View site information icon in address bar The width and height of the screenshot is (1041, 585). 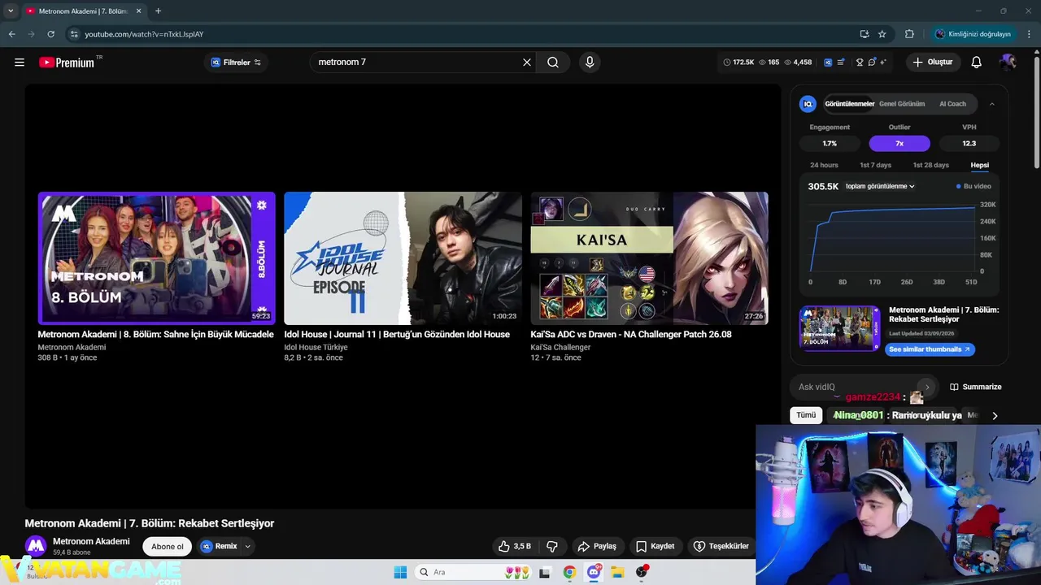pyautogui.click(x=74, y=34)
